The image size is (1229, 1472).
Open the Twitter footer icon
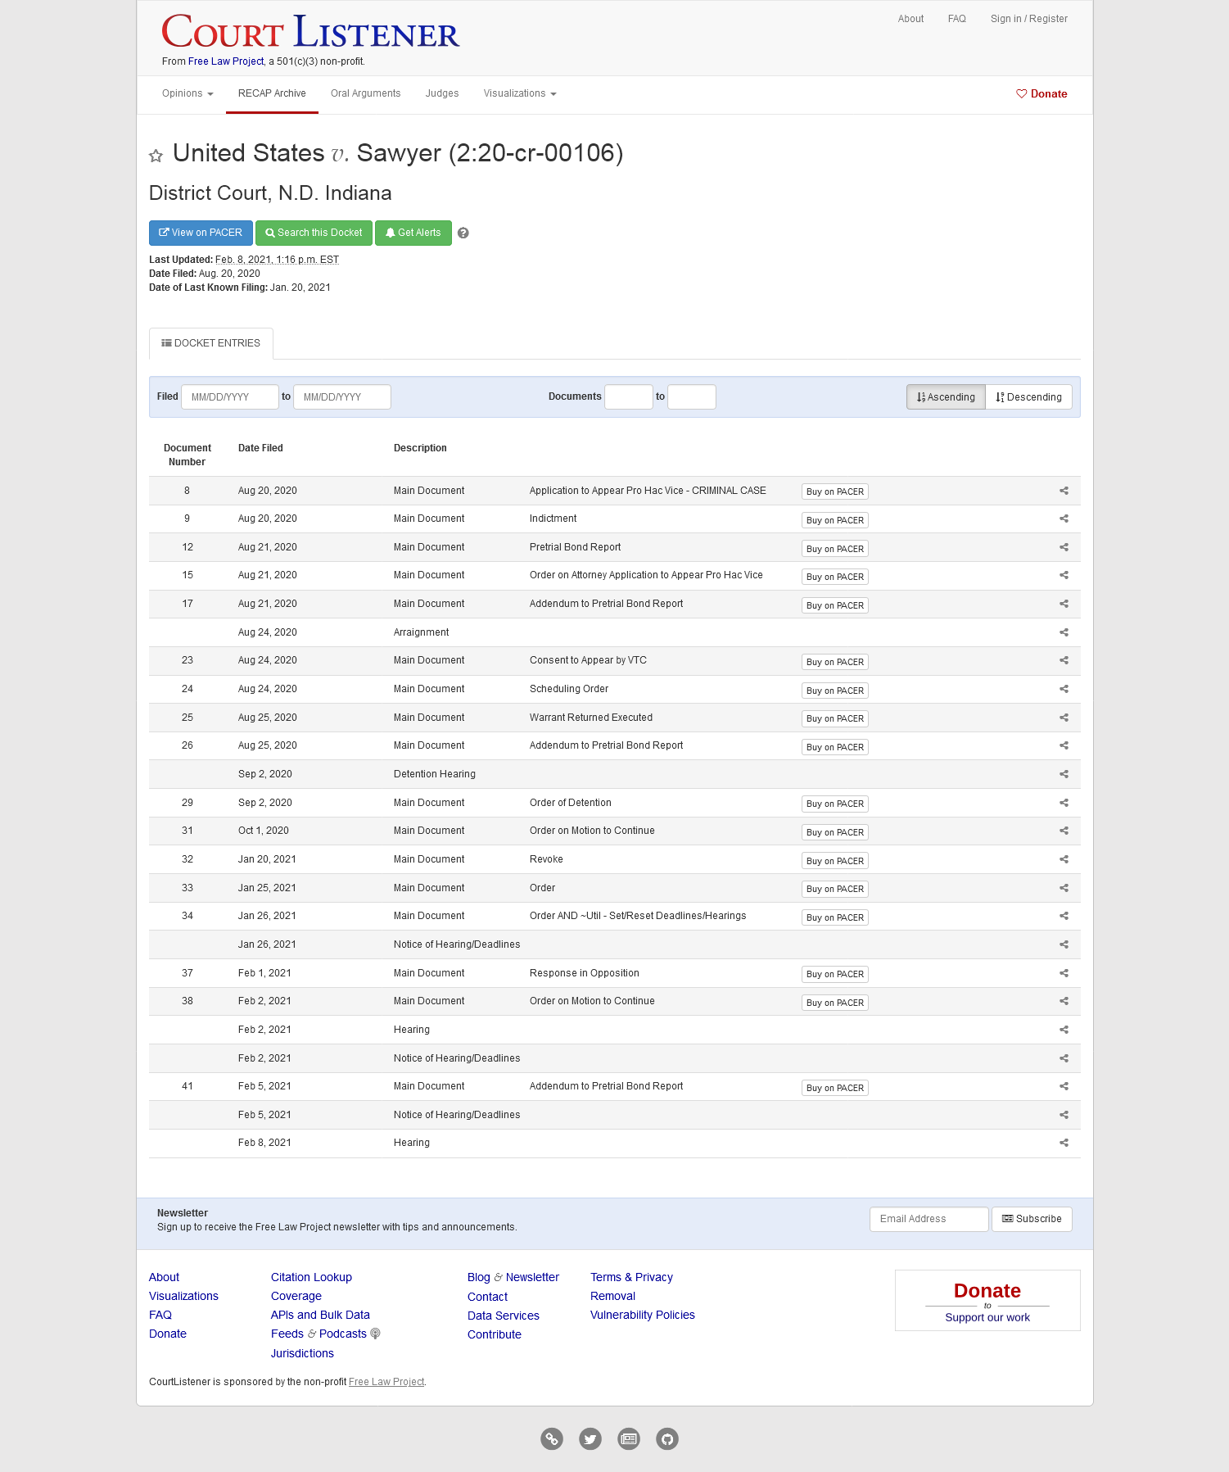click(x=590, y=1438)
